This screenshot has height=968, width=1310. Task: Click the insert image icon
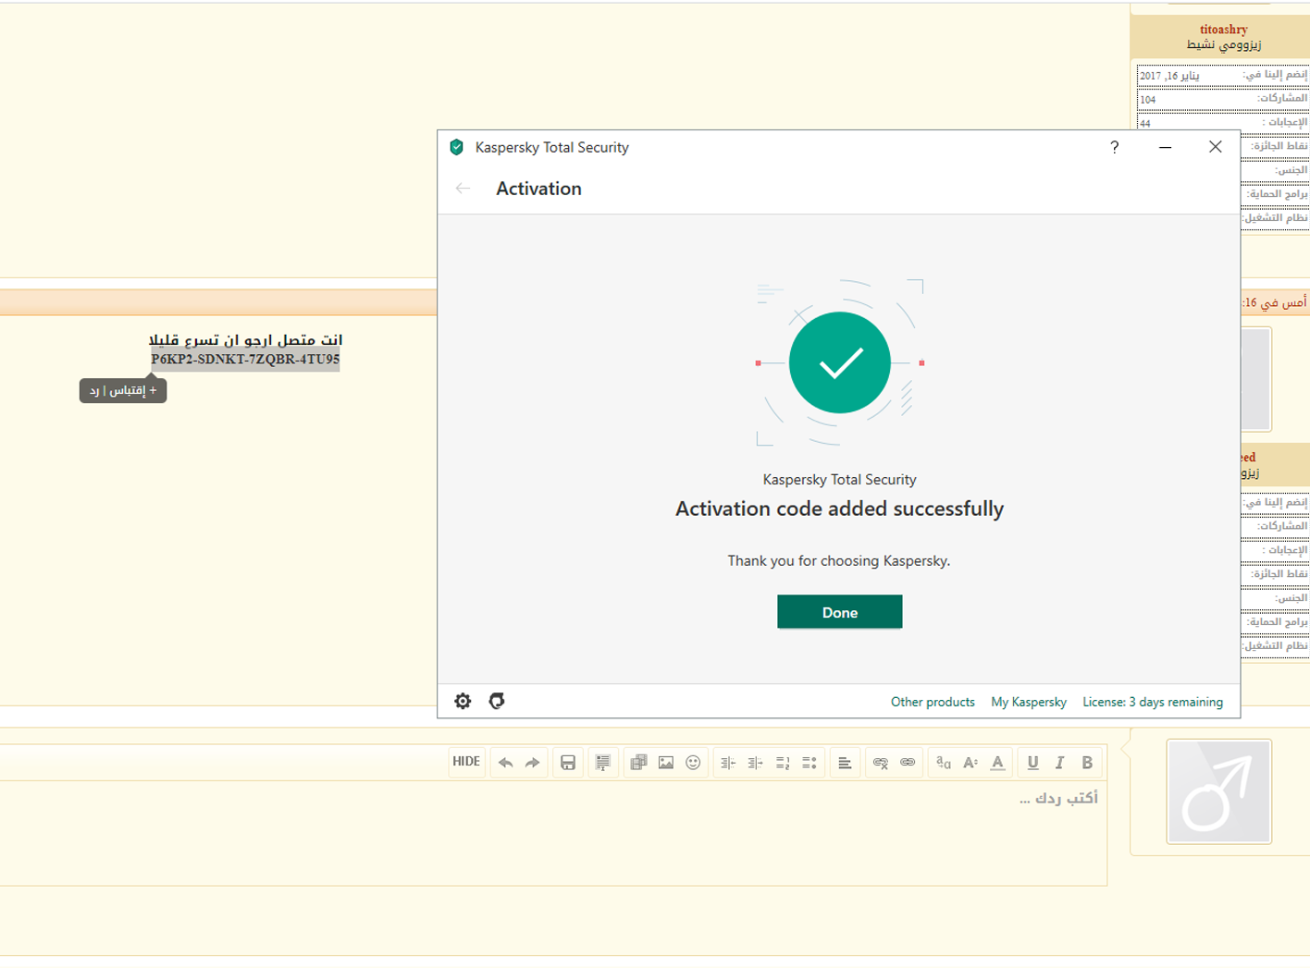click(666, 763)
